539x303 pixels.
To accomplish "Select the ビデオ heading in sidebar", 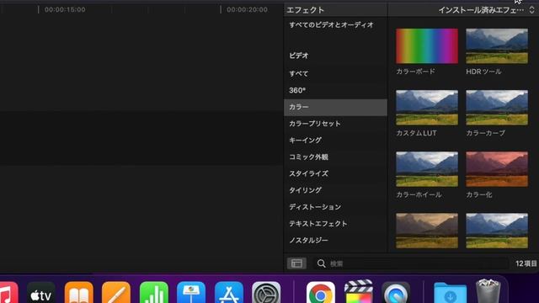I will (298, 56).
